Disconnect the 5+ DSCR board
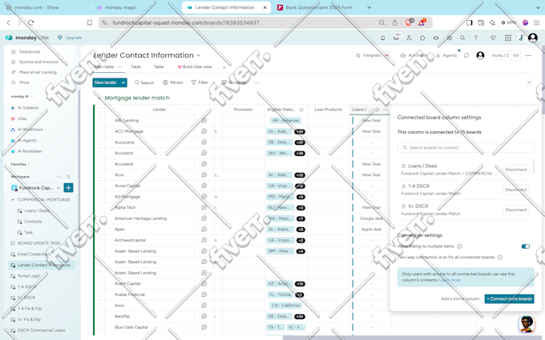 [516, 210]
